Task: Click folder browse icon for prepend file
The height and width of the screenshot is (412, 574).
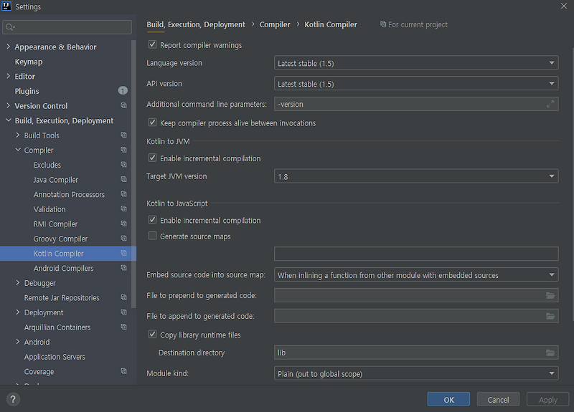Action: click(550, 295)
